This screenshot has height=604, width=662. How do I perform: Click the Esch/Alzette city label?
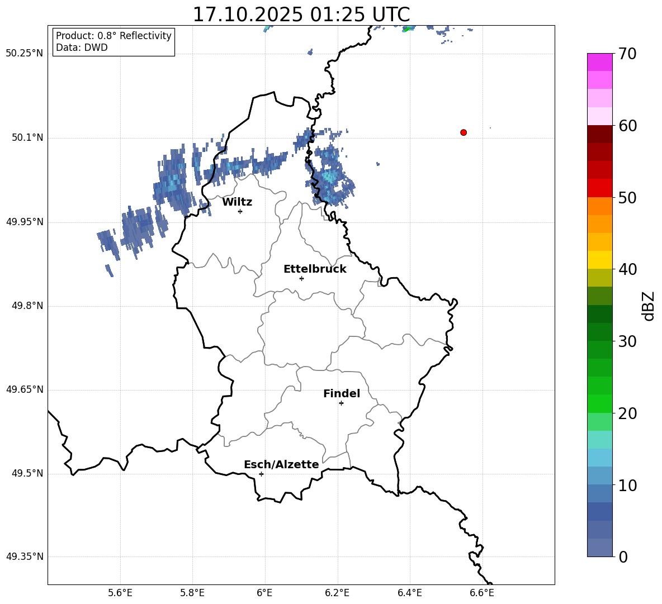click(x=281, y=465)
